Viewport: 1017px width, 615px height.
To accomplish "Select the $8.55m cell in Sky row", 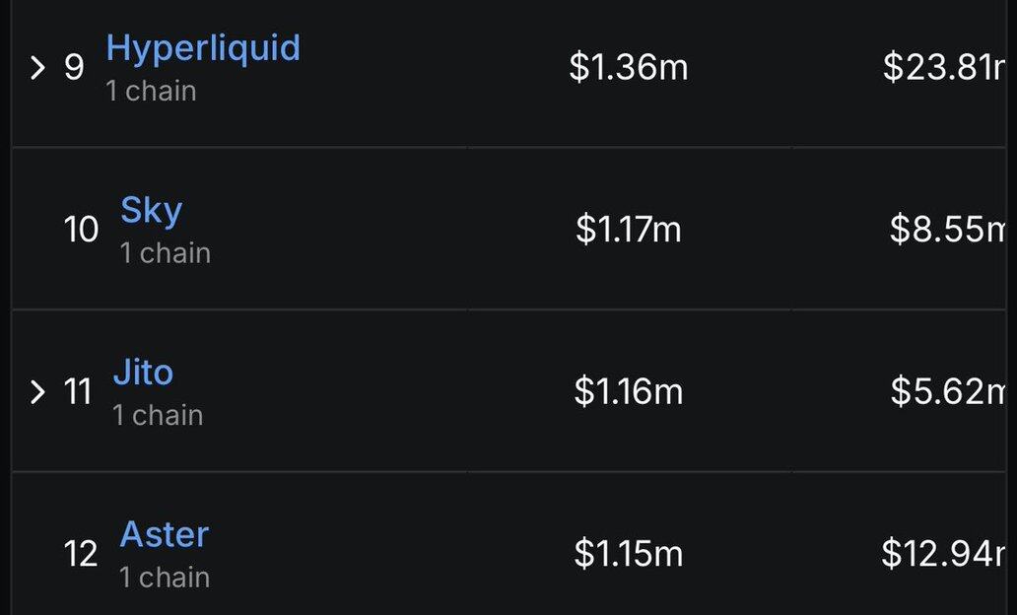I will point(947,230).
